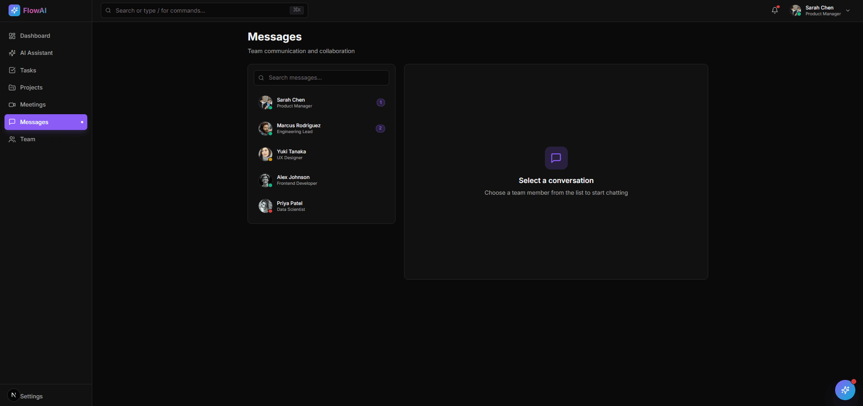
Task: Open Projects using its sidebar icon
Action: coord(12,87)
